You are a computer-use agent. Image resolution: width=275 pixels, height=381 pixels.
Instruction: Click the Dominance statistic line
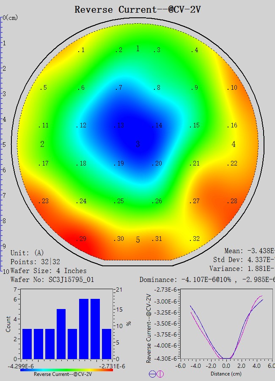(x=207, y=279)
